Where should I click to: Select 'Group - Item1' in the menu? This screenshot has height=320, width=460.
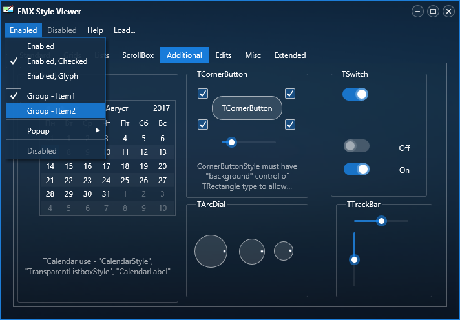click(x=55, y=96)
